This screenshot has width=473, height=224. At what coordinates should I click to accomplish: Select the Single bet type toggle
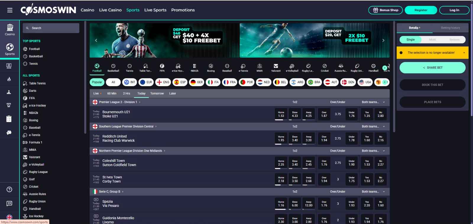click(411, 40)
